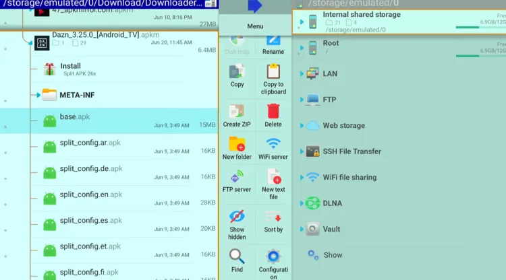Open the Vault safe icon
Screen dimensions: 506x280
click(312, 229)
